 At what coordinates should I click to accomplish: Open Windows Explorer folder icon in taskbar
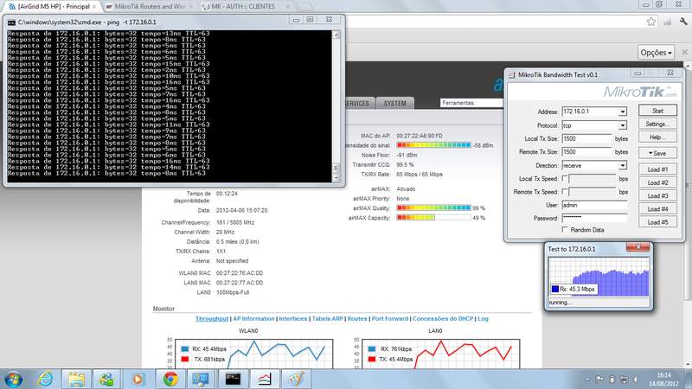78,378
